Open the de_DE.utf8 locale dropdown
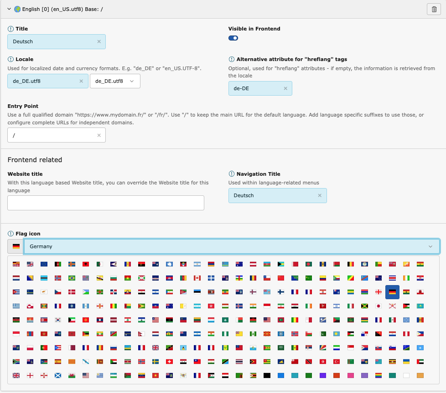The width and height of the screenshot is (446, 393). pos(115,81)
